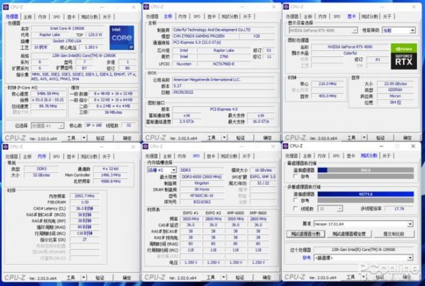Viewport: 425px width, 286px height.
Task: Click 确定 button in the graphics window
Action: click(x=407, y=137)
